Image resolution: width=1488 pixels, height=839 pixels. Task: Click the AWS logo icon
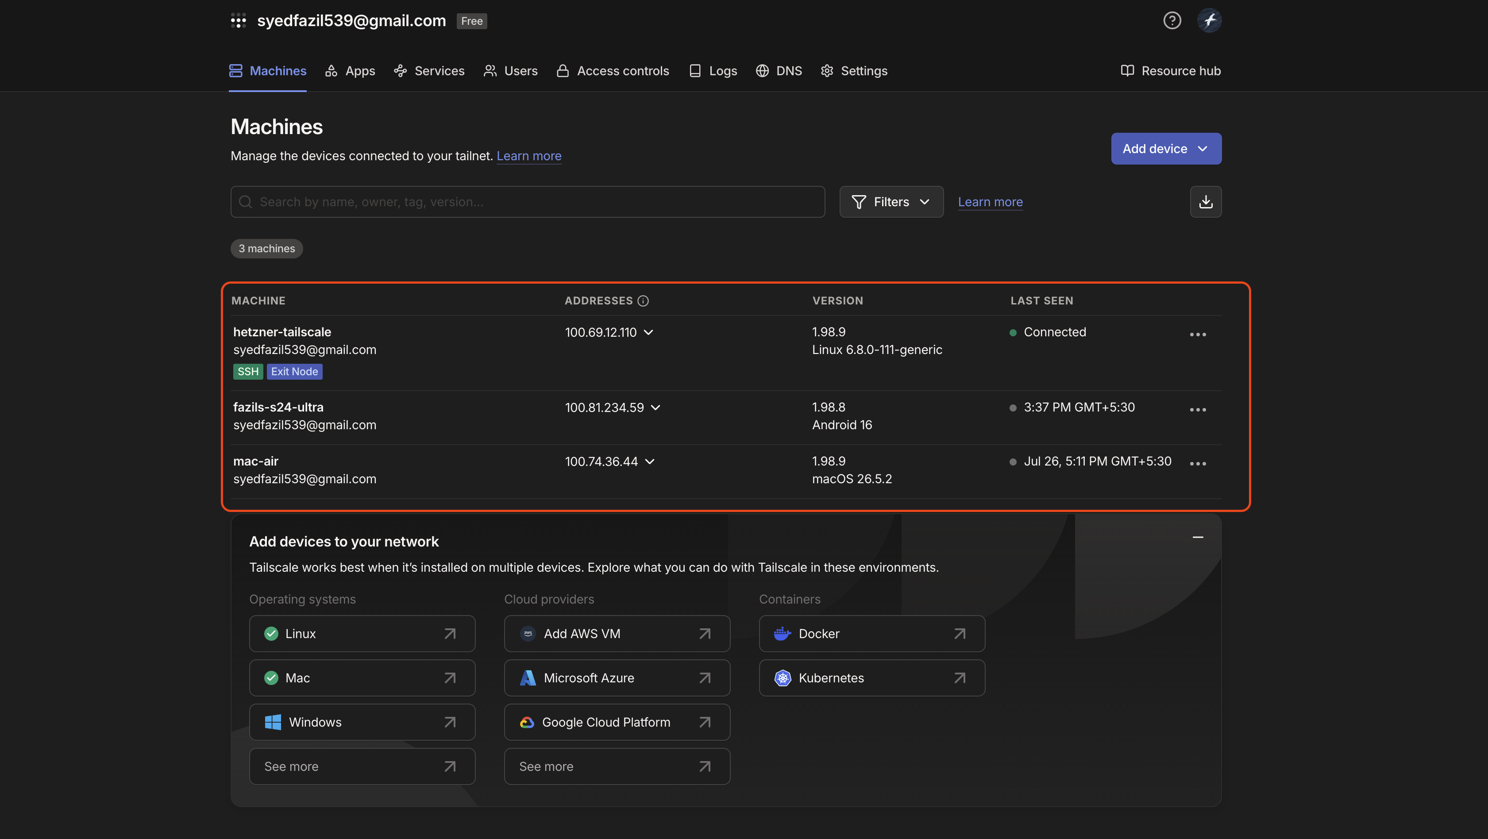coord(528,633)
